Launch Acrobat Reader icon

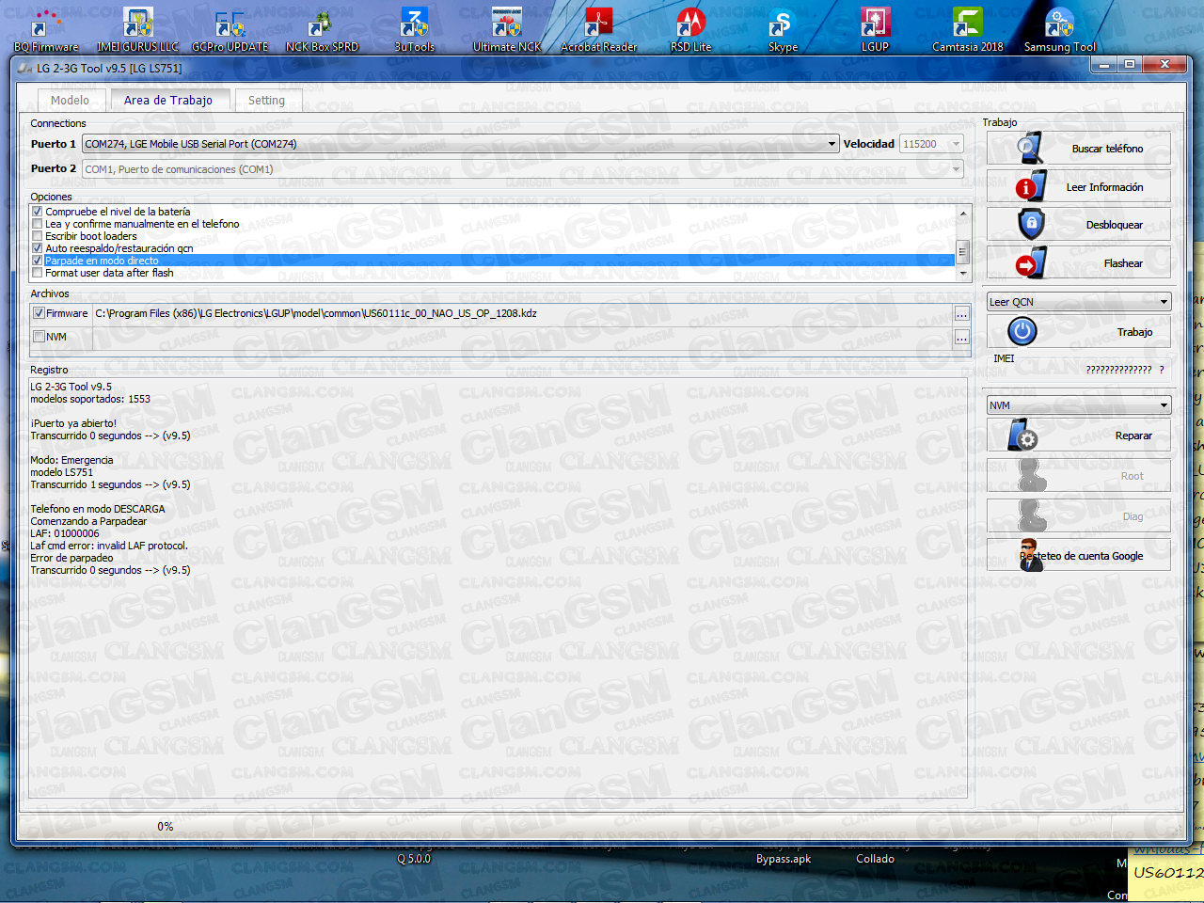coord(598,28)
